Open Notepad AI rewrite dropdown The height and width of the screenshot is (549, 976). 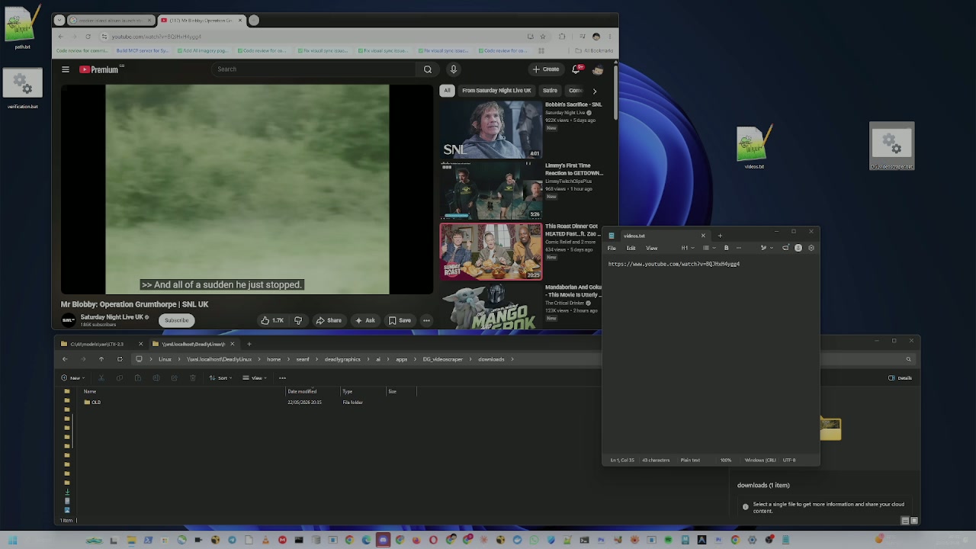(x=766, y=248)
